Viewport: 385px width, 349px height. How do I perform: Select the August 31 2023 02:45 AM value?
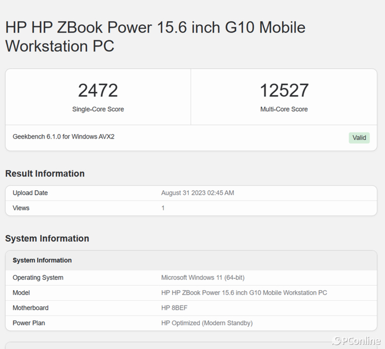(197, 193)
